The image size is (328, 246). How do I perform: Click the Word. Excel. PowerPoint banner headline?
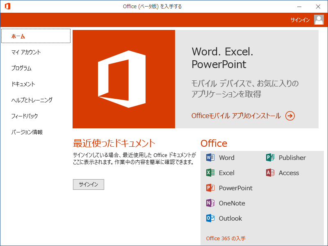222,58
